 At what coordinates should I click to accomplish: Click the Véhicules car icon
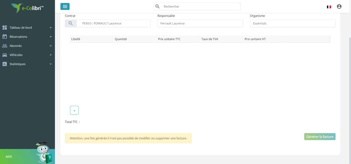click(x=5, y=55)
